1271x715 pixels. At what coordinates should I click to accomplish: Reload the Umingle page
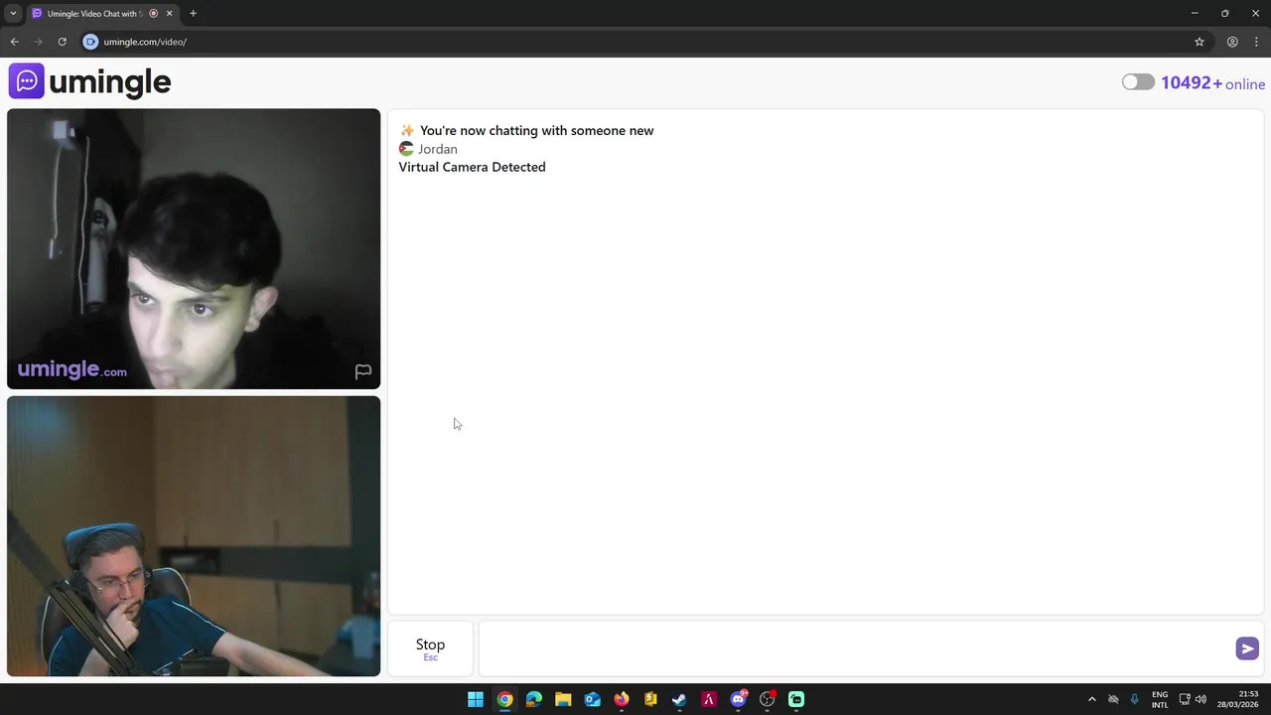tap(62, 42)
